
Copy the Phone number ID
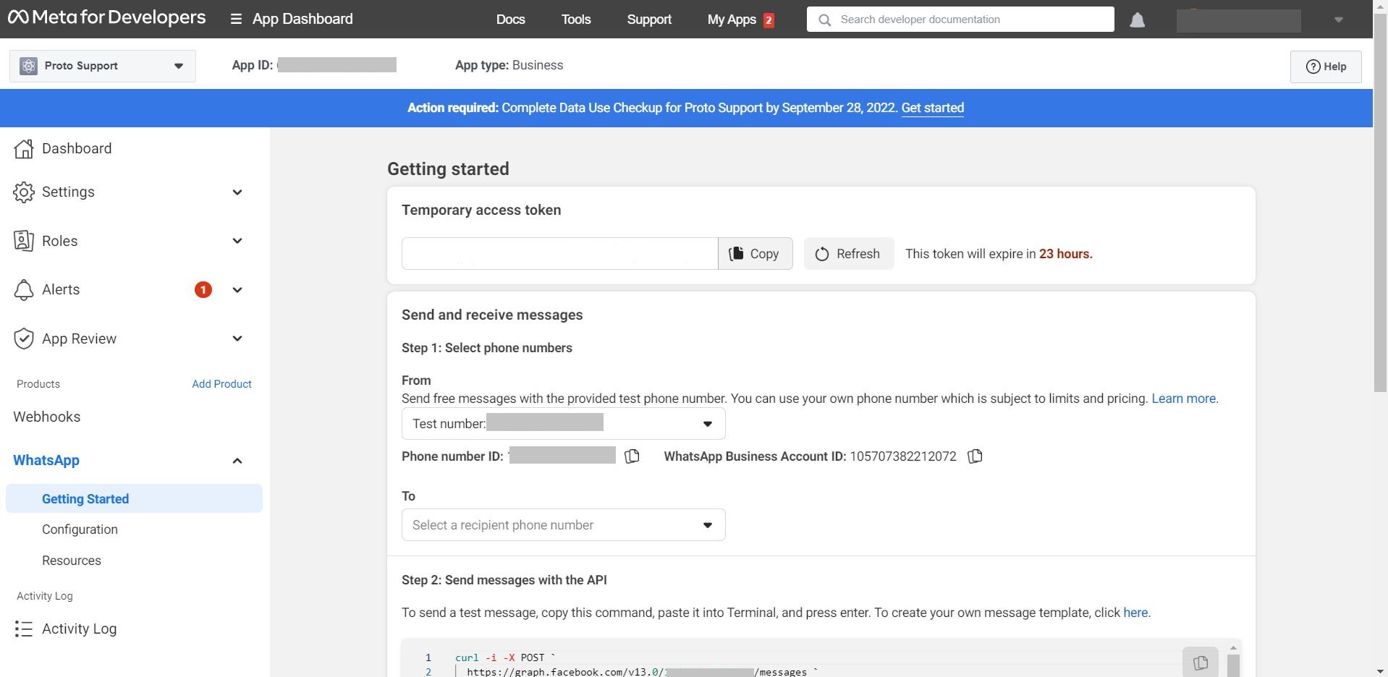632,456
